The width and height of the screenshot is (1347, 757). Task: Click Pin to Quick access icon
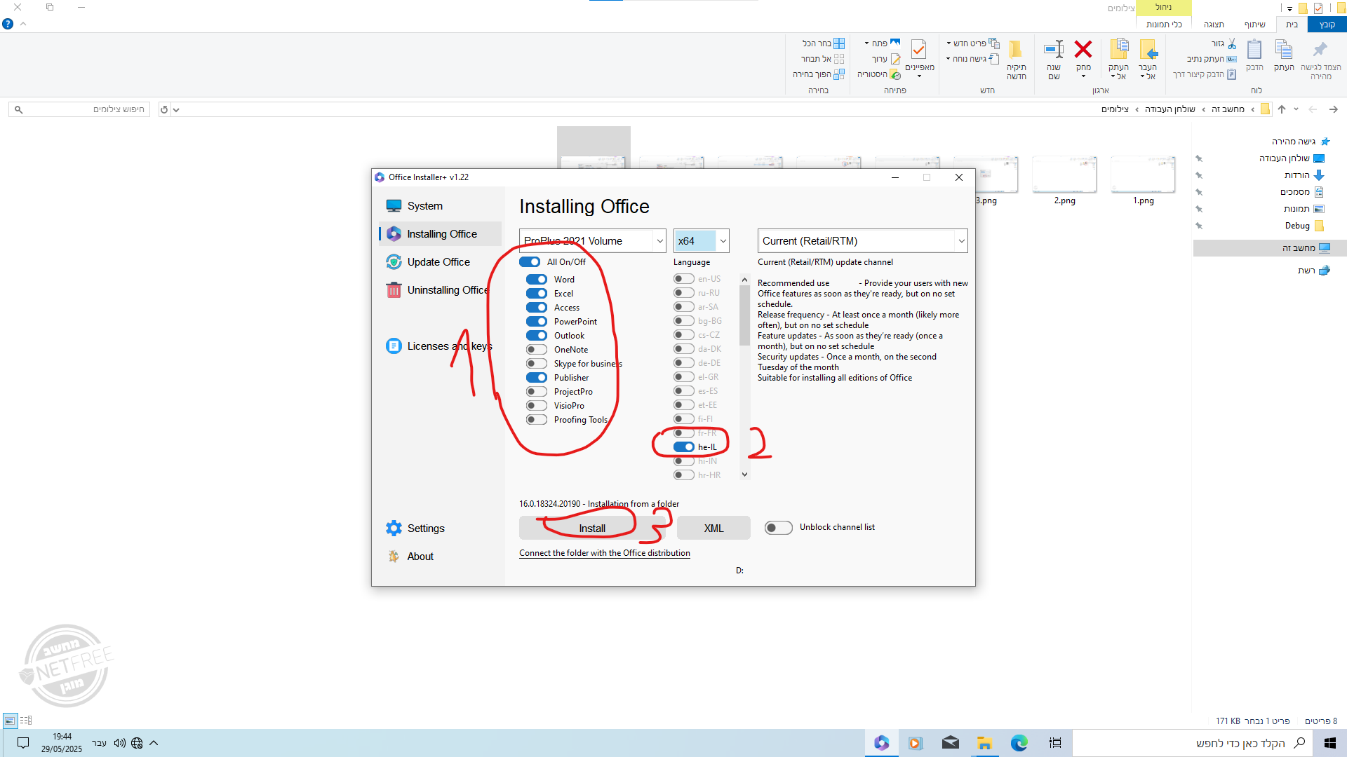click(1320, 49)
